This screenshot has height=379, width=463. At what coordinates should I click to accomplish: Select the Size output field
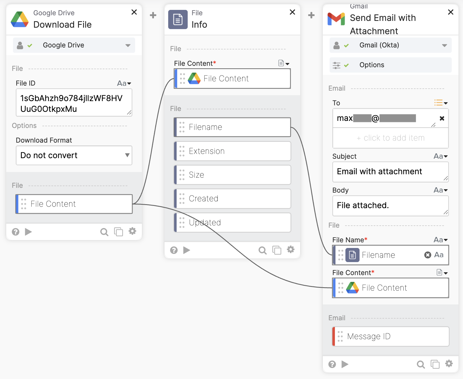click(x=232, y=175)
